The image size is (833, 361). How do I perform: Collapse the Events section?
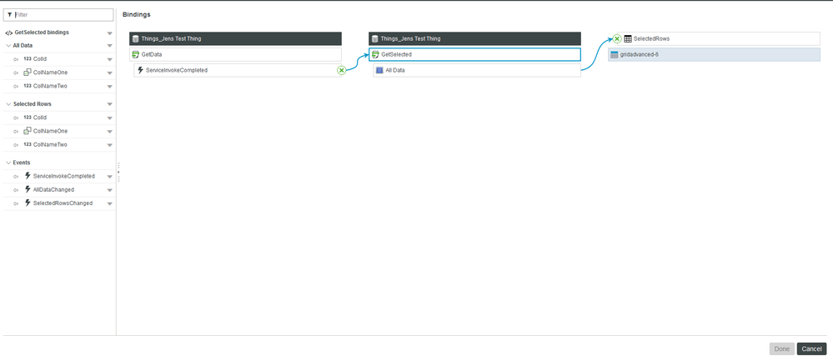coord(8,163)
